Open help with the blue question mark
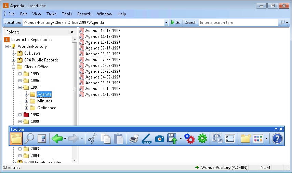The image size is (292, 173). pos(277,139)
